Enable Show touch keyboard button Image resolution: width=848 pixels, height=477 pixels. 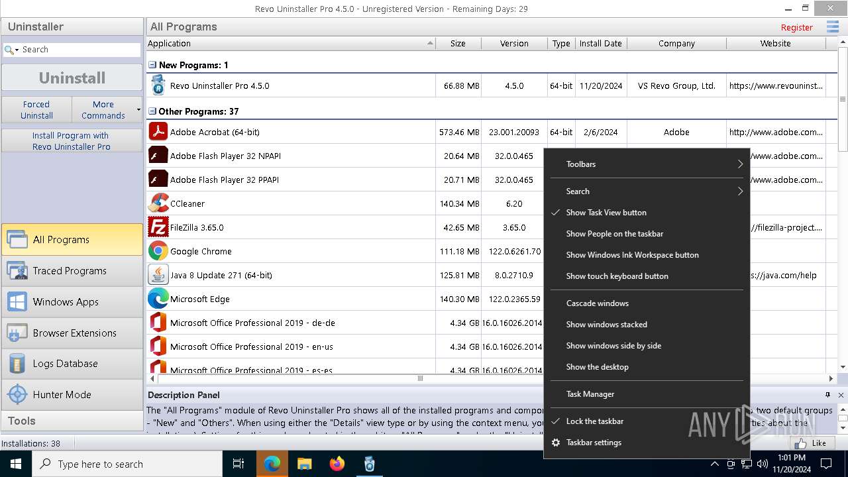(647, 276)
